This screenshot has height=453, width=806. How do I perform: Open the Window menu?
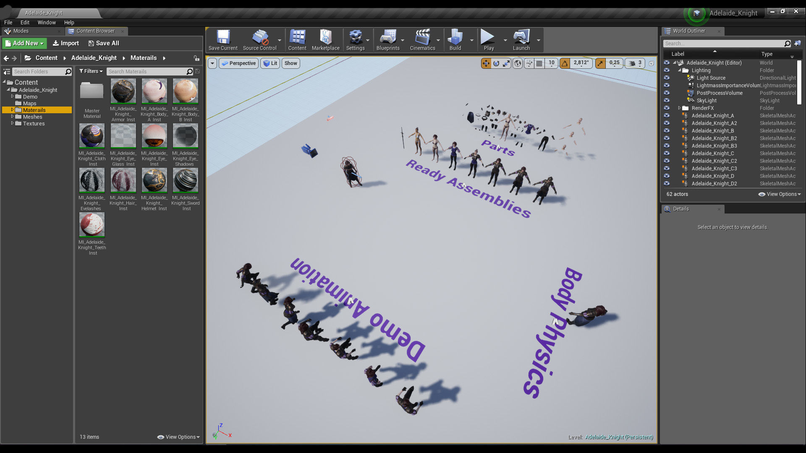tap(46, 23)
